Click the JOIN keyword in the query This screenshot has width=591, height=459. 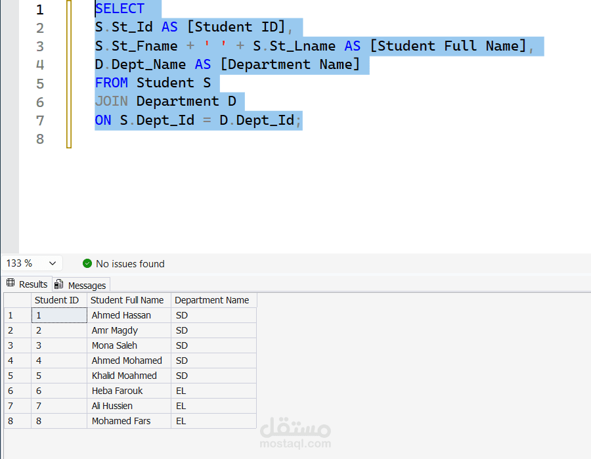click(x=112, y=101)
